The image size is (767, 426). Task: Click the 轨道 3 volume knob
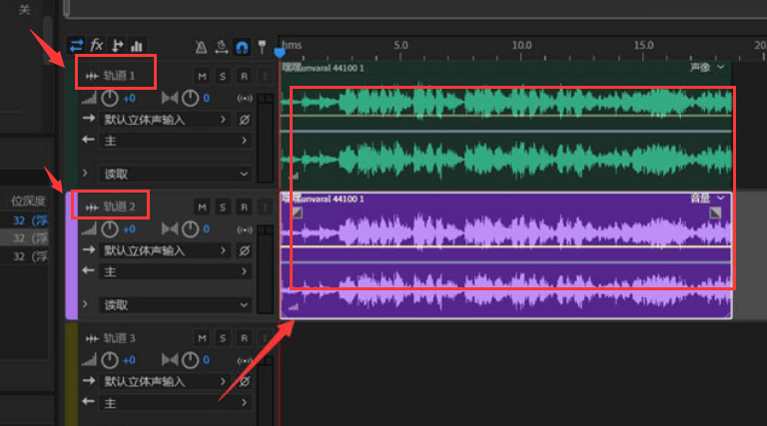[110, 360]
